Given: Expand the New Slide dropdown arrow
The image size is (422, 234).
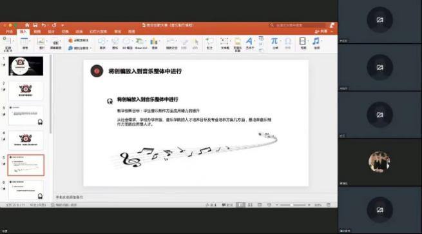Looking at the screenshot, I should click(x=13, y=41).
